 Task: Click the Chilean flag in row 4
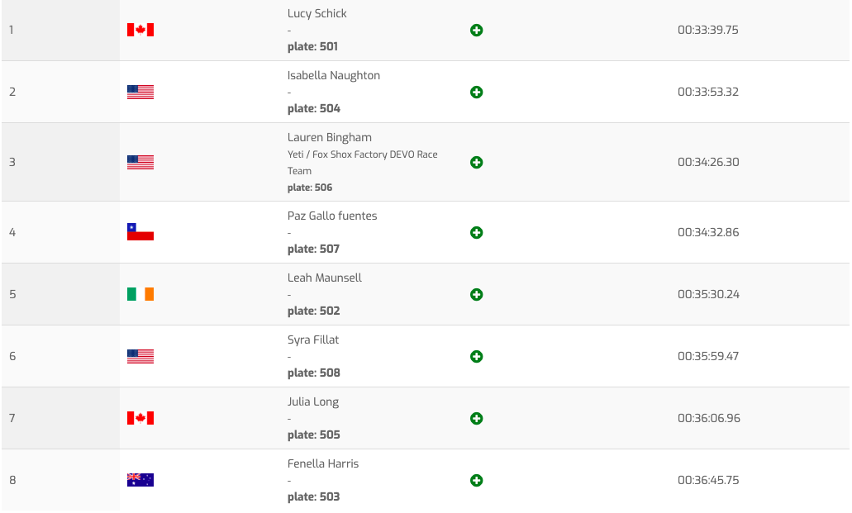(140, 232)
